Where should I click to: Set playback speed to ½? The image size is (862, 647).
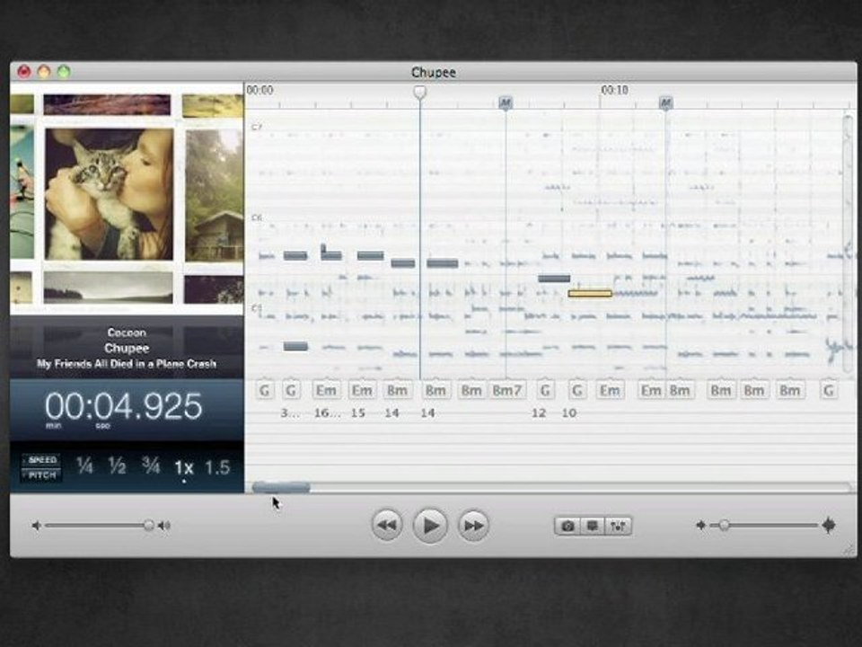coord(117,466)
